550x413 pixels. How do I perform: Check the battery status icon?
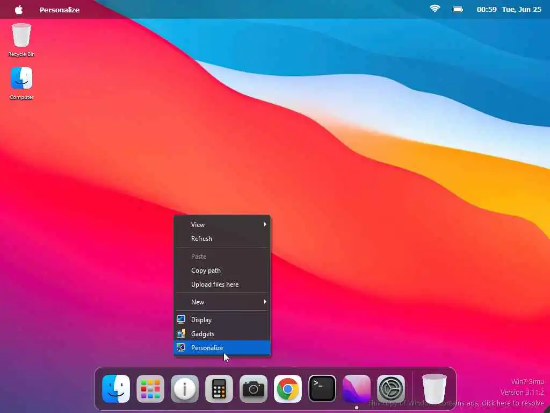(x=458, y=10)
